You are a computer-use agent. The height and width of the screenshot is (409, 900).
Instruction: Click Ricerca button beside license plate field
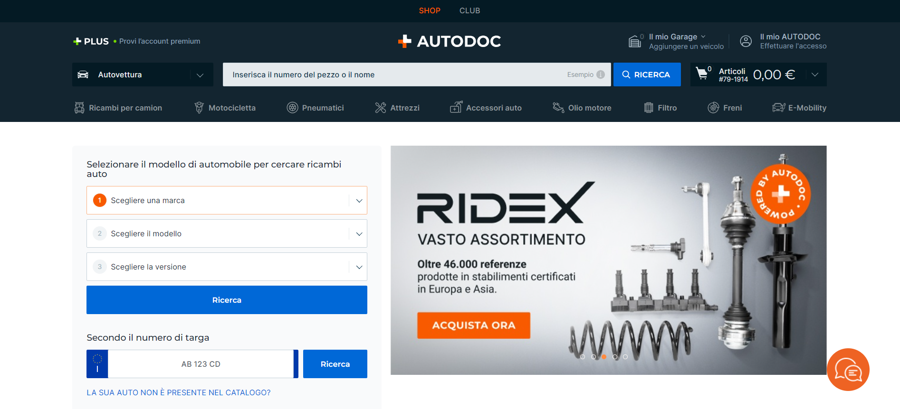[335, 364]
